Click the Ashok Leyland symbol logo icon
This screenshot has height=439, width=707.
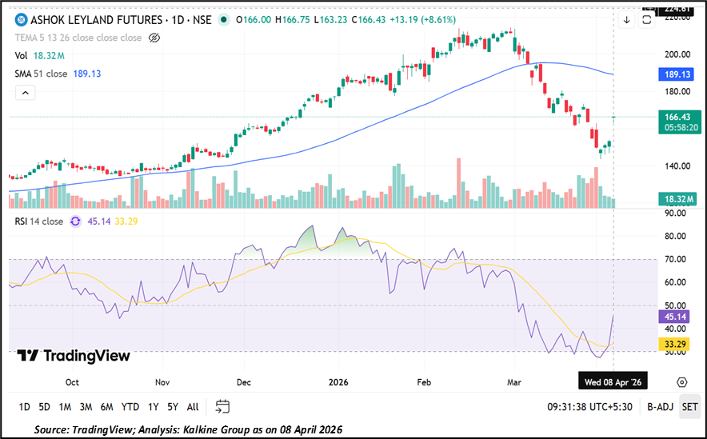pyautogui.click(x=22, y=20)
